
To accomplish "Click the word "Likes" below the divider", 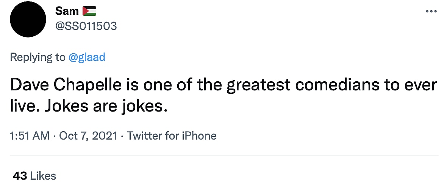I will 43,176.
